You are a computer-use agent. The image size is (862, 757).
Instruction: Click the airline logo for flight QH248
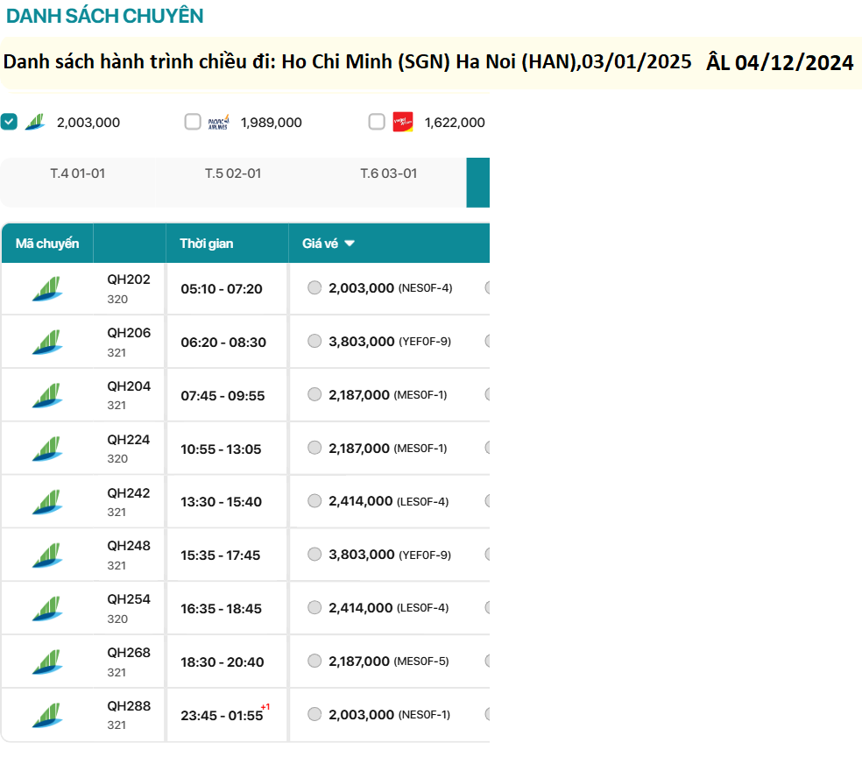[47, 555]
